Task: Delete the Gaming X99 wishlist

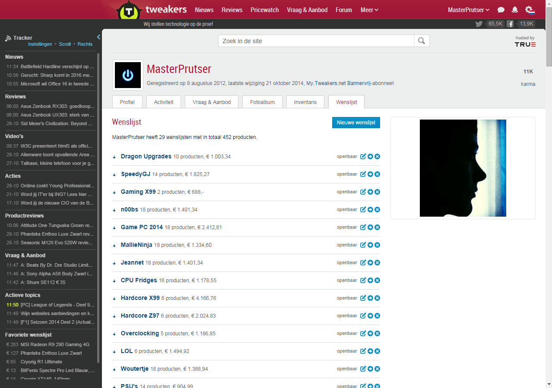Action: coord(377,192)
